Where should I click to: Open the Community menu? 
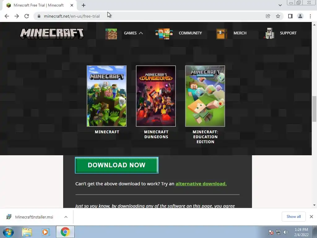(190, 33)
